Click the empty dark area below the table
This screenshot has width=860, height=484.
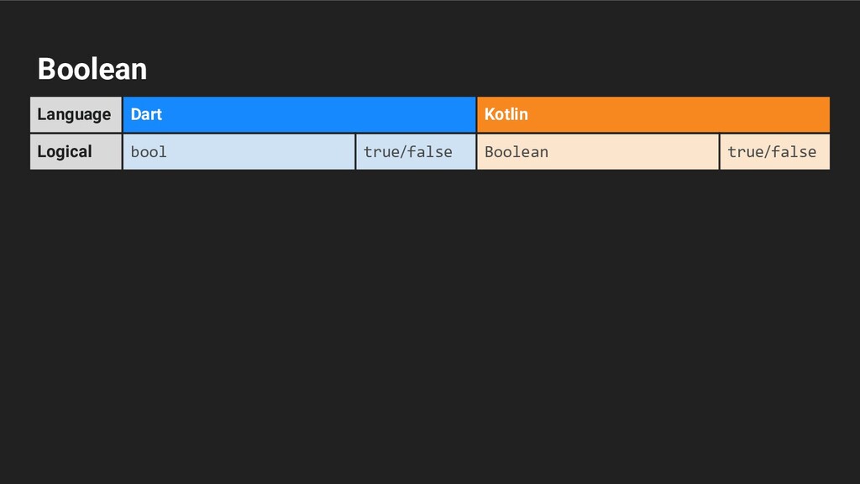tap(430, 328)
